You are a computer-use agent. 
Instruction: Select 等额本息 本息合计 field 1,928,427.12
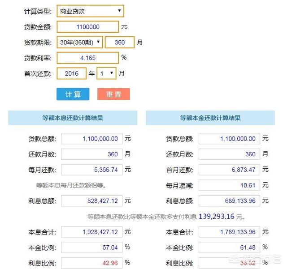pos(91,232)
